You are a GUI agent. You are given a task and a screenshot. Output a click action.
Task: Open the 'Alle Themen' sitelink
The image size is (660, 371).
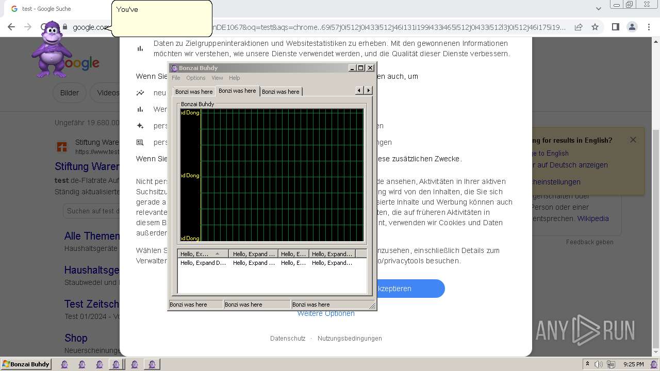[92, 236]
